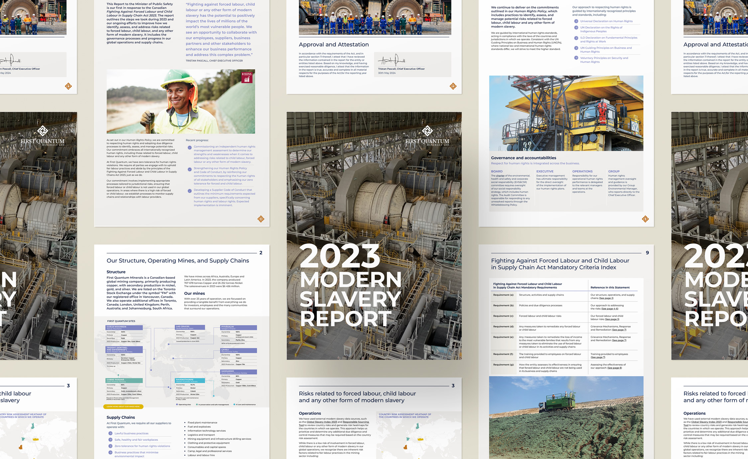Select the orange diamond logo on the center Approval and Attestation page
This screenshot has height=459, width=748.
click(453, 86)
